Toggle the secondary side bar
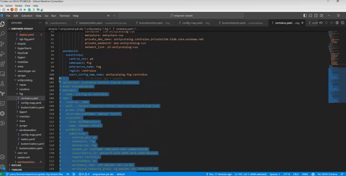346x176 pixels. tap(316, 16)
